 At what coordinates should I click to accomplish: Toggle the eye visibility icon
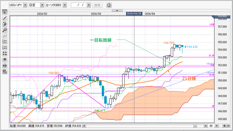(x=5, y=60)
